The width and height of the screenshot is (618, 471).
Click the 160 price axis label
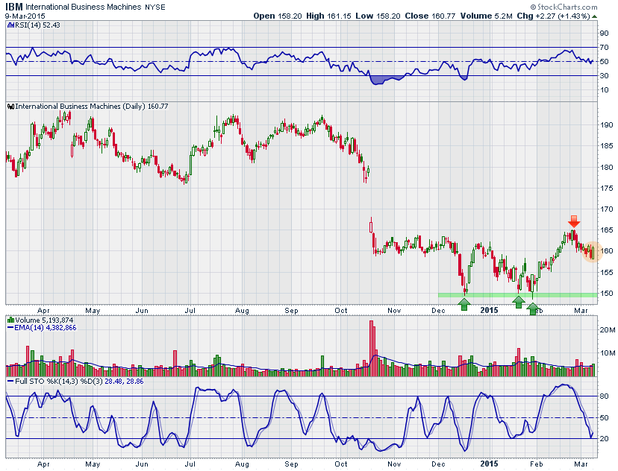coord(606,251)
